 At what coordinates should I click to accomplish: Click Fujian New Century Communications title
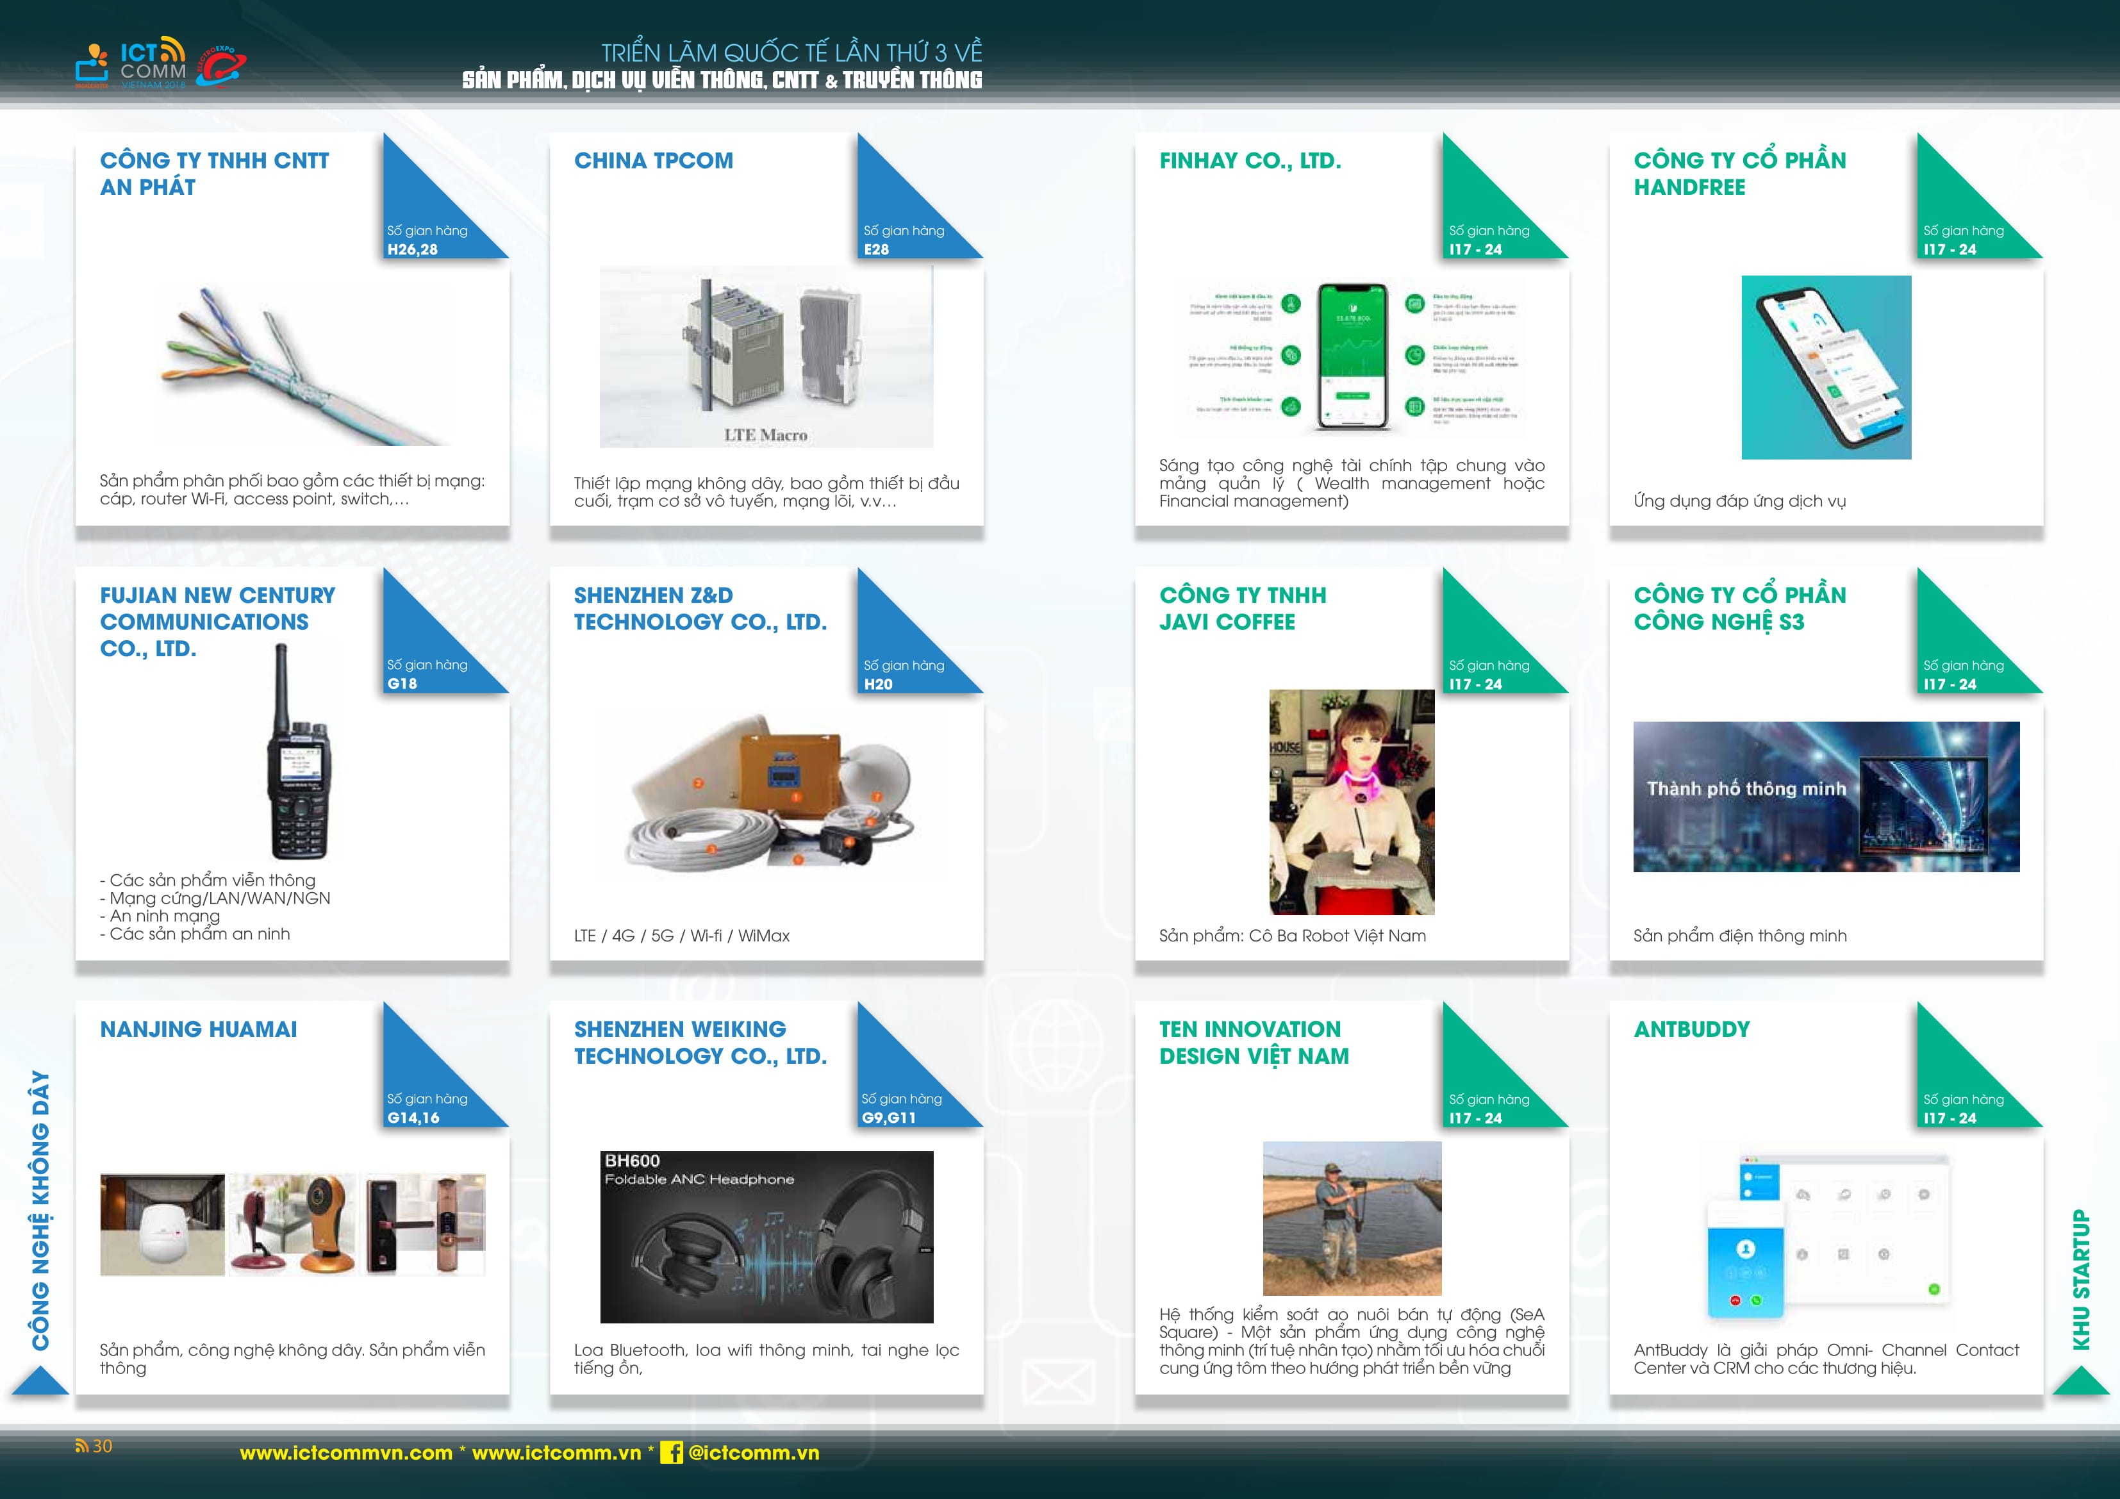[x=218, y=622]
